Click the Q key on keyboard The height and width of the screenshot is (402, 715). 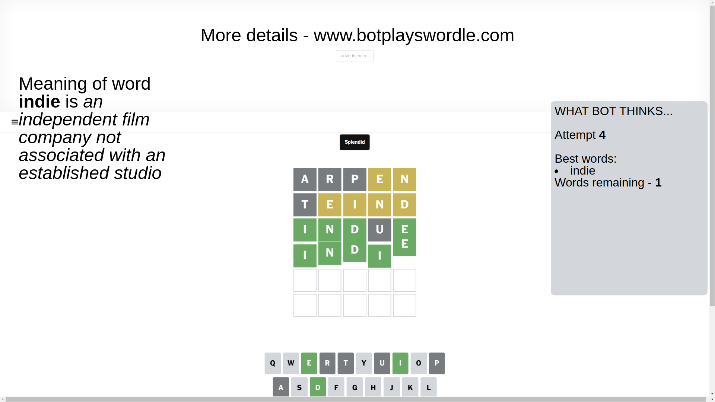(x=273, y=363)
